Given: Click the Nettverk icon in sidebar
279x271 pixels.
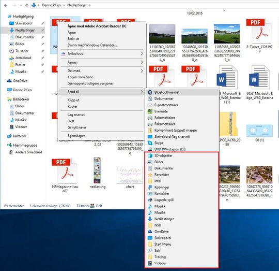Looking at the screenshot, I should 9,136.
